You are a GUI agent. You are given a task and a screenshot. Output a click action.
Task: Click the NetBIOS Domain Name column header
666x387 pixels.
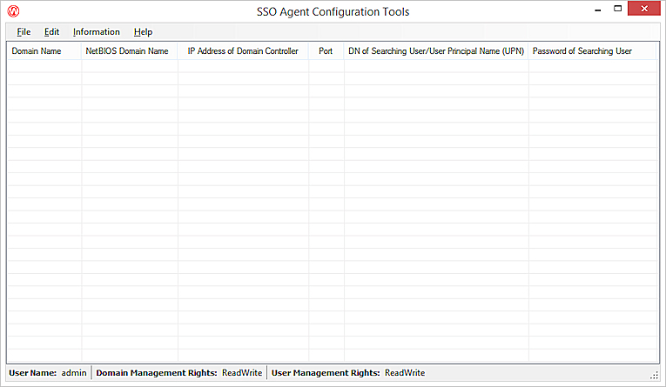(127, 51)
